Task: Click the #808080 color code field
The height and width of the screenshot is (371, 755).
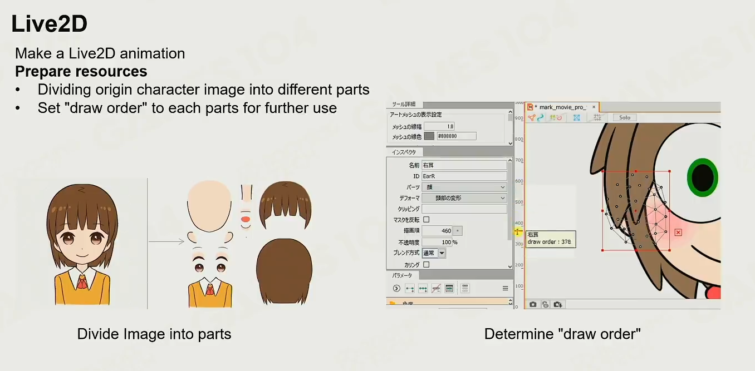Action: 457,136
